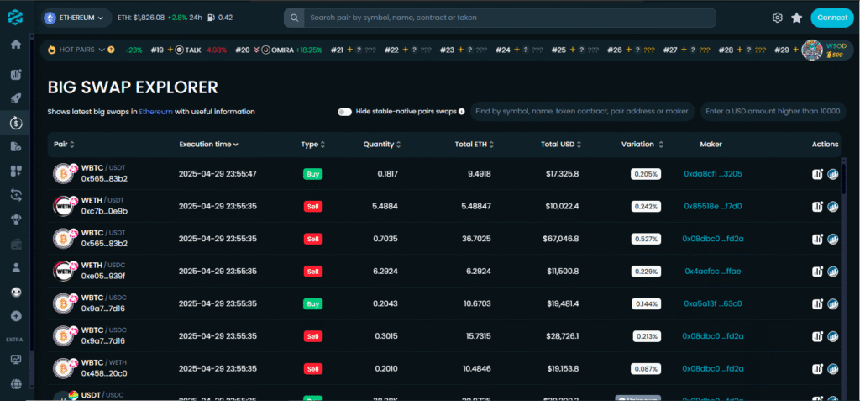Open round explorer icon for 0x4acfcc row

click(x=833, y=272)
